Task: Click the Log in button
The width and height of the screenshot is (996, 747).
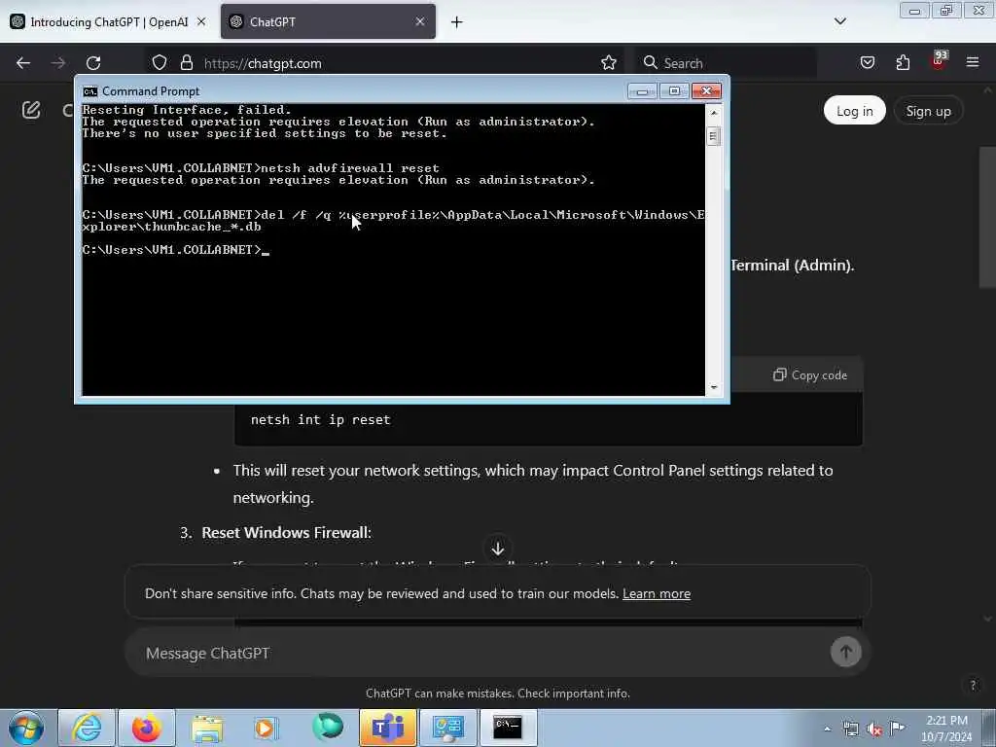Action: point(854,111)
